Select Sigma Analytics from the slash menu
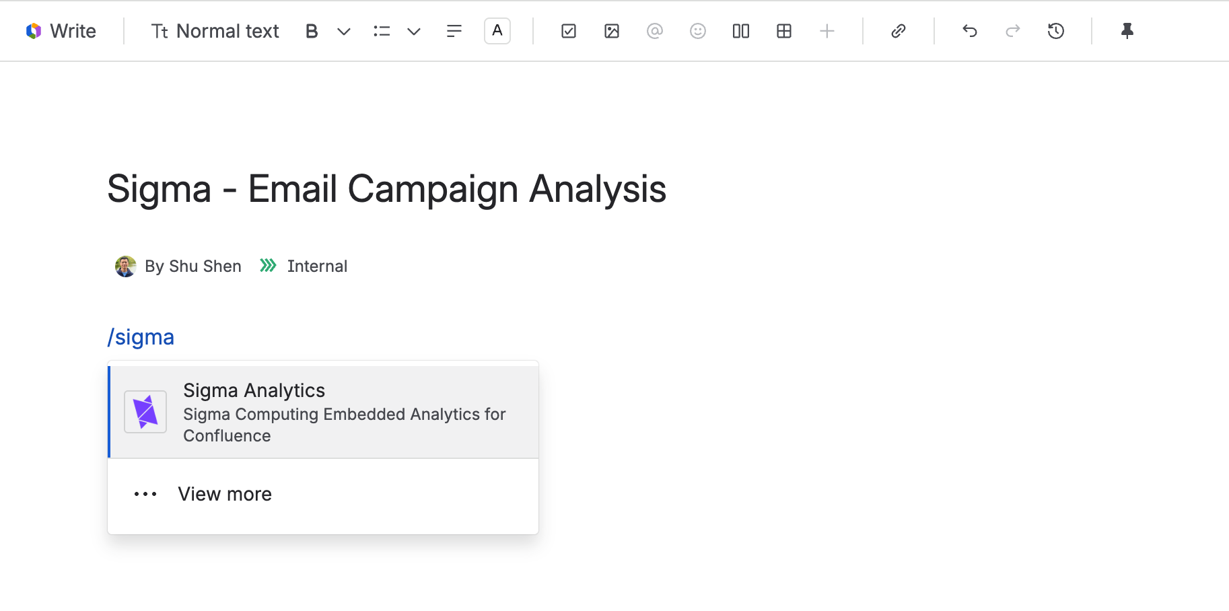 coord(323,412)
